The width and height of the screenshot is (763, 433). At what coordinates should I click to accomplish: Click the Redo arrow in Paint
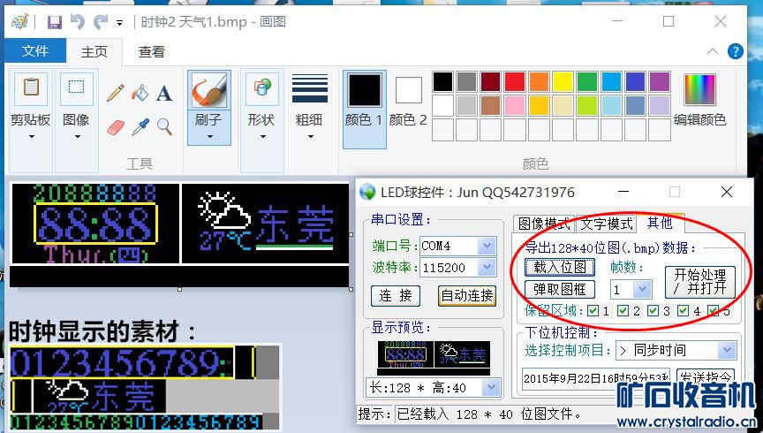(101, 22)
